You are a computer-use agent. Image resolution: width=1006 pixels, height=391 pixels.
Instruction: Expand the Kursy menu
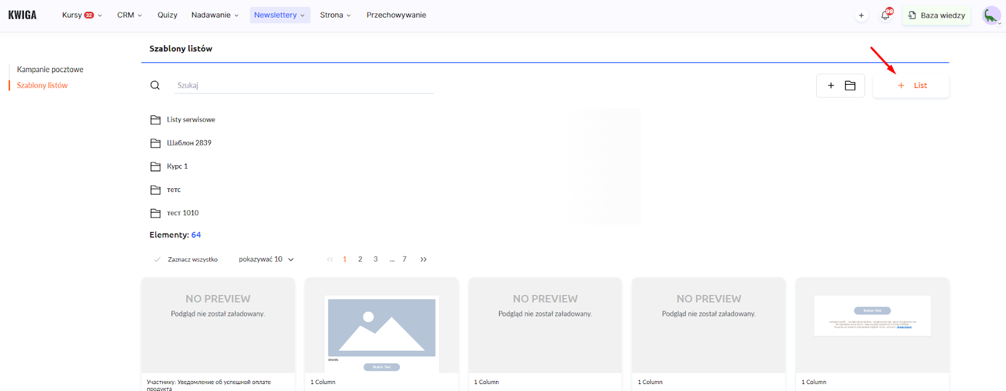(81, 15)
